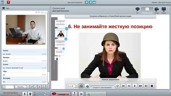Click chat message "да, видно"
Screen dimensions: 171x96
7,54
